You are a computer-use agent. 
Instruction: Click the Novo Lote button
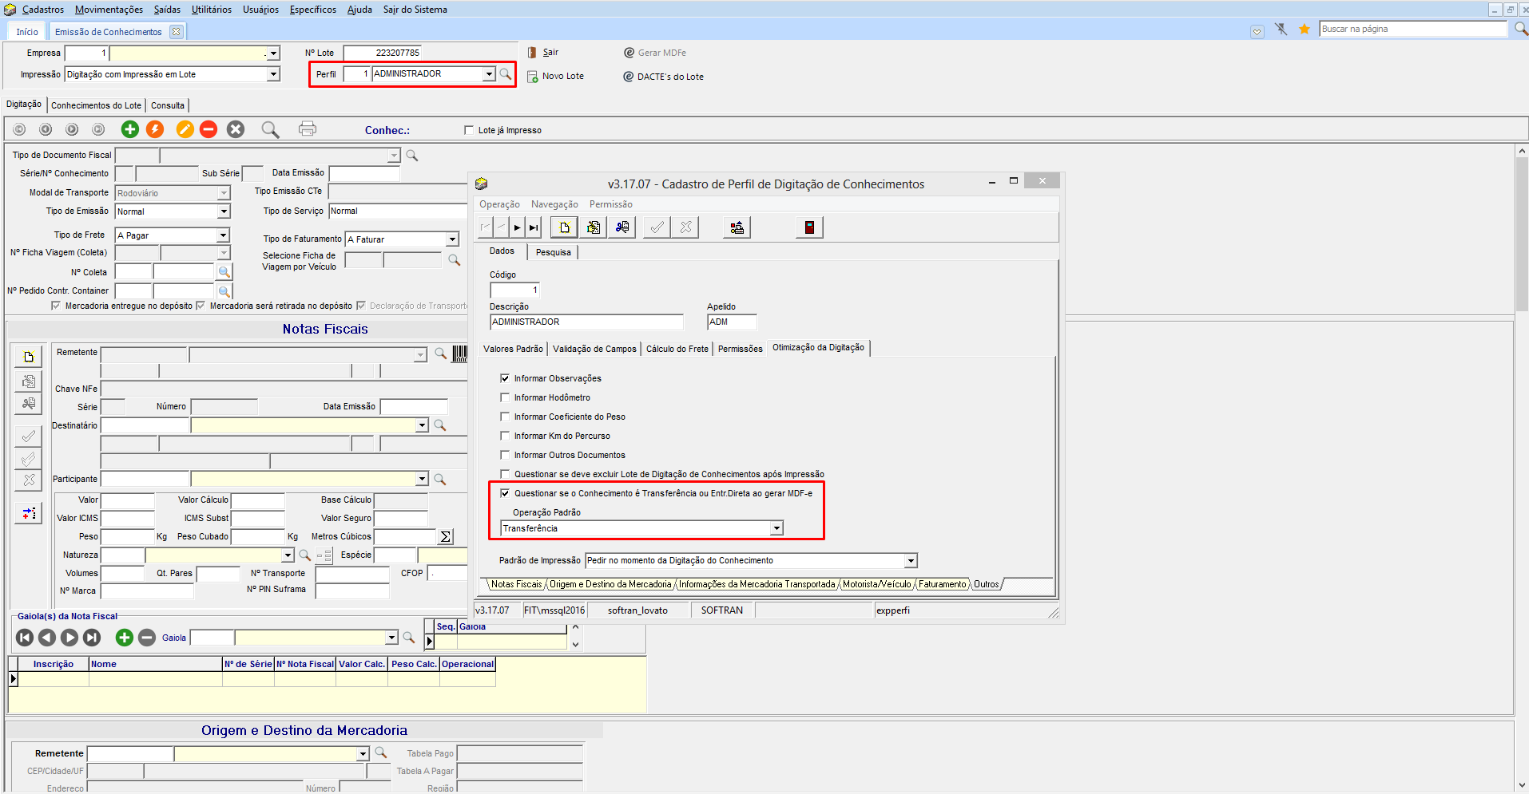click(x=555, y=77)
